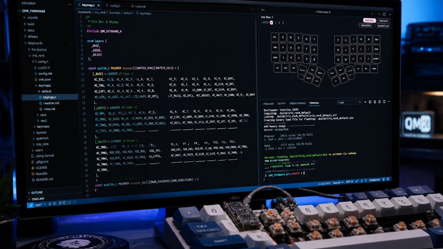The width and height of the screenshot is (443, 249).
Task: Select layer 3 in the keyboard visualizer
Action: click(x=283, y=23)
